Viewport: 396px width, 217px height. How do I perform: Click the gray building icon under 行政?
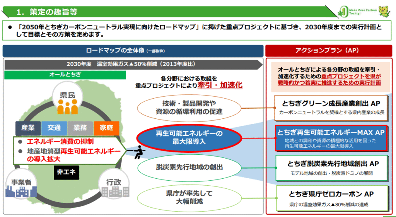click(113, 191)
